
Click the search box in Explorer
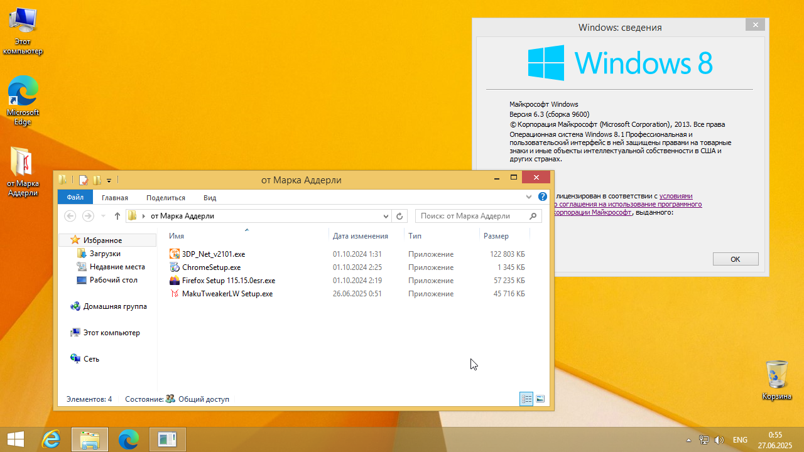point(477,216)
